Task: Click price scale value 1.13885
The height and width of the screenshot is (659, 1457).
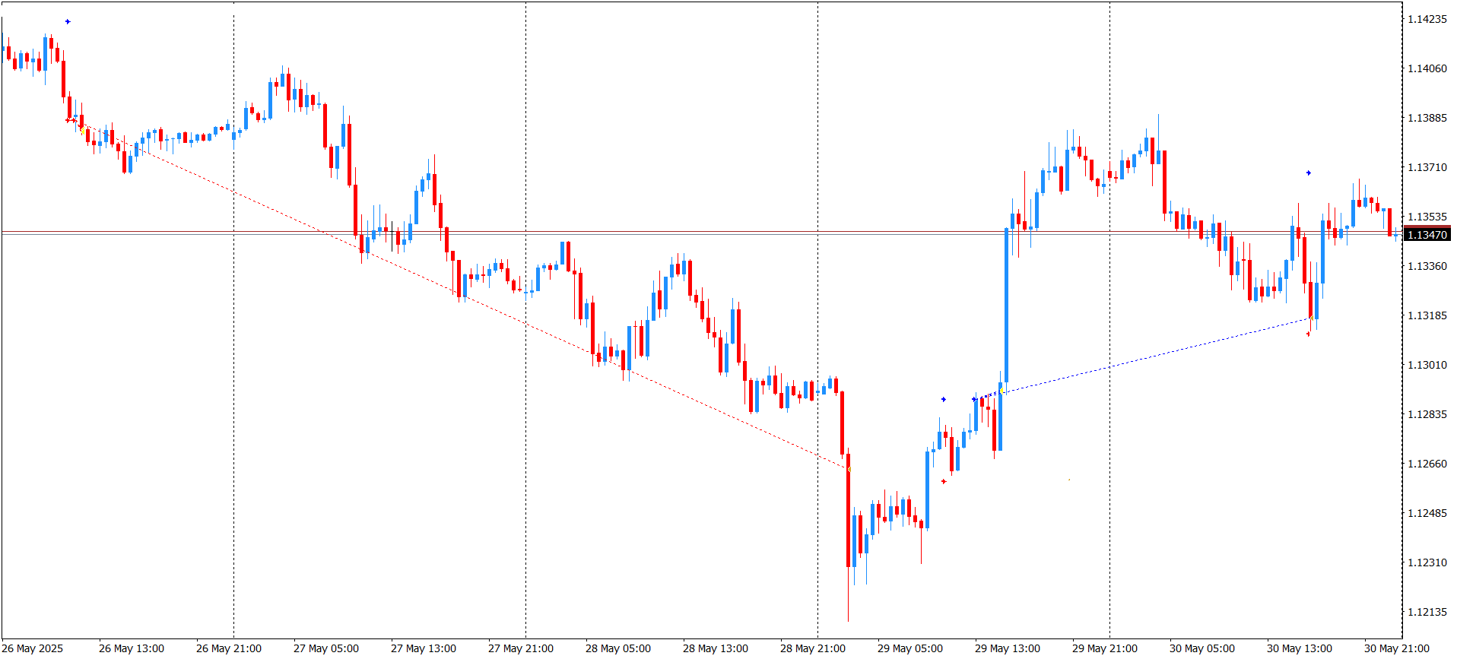Action: (x=1427, y=118)
